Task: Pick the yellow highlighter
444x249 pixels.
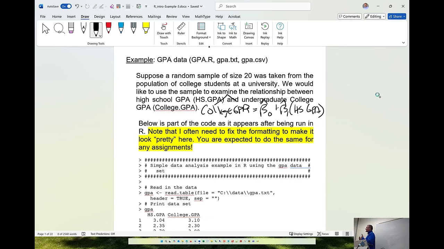Action: click(x=146, y=28)
